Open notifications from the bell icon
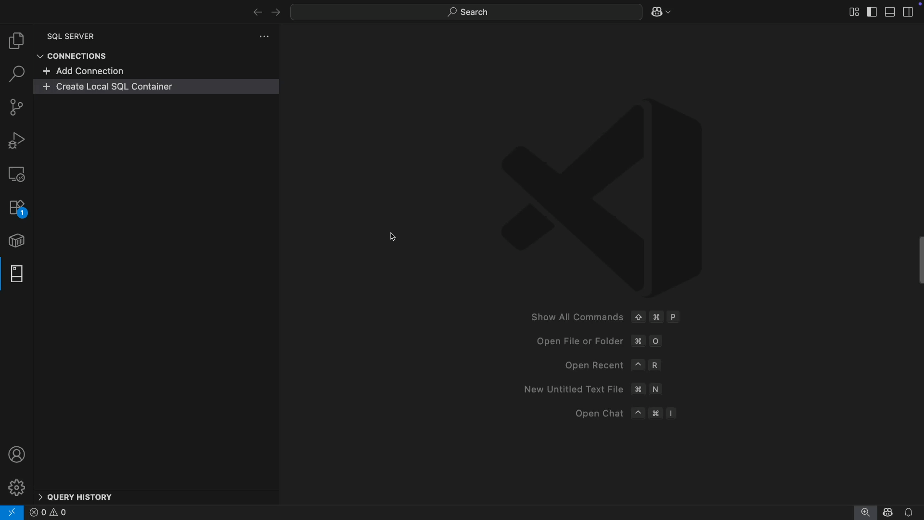 pyautogui.click(x=909, y=512)
